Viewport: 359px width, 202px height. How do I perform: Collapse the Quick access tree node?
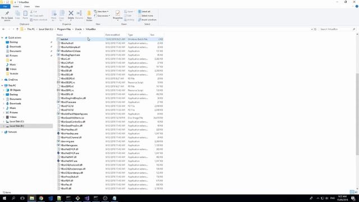coord(2,38)
